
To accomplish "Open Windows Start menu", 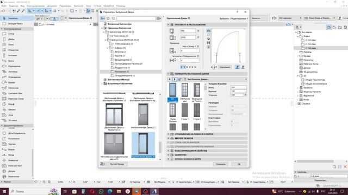I will (4, 191).
